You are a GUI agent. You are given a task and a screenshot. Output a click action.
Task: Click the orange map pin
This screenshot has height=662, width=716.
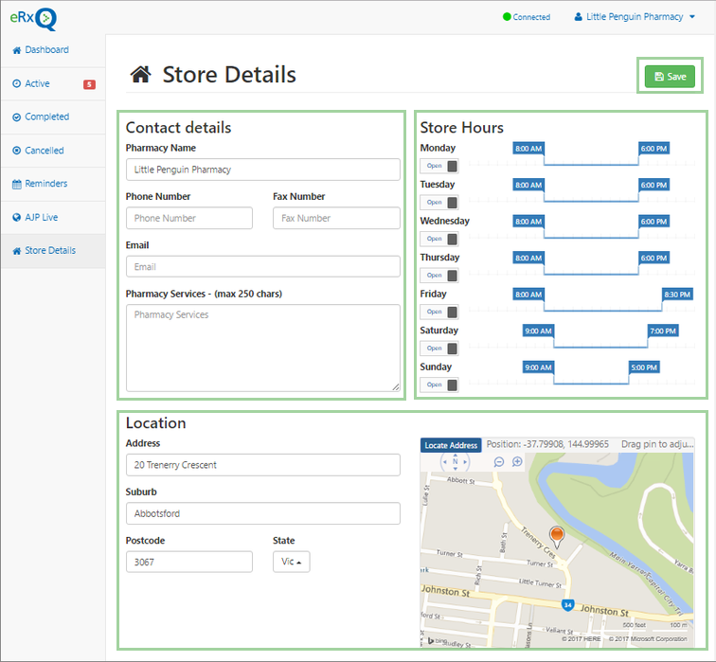[557, 537]
